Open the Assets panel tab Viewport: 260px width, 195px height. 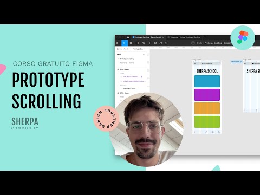click(x=126, y=49)
